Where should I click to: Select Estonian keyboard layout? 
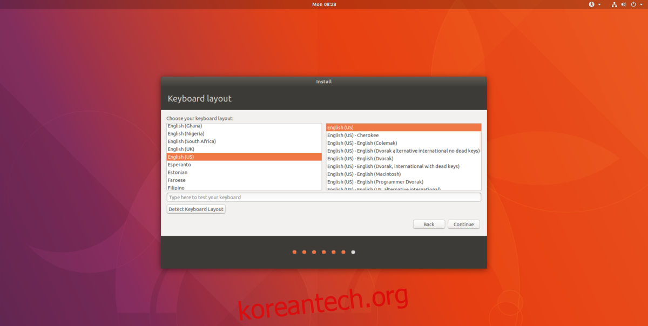click(x=178, y=173)
